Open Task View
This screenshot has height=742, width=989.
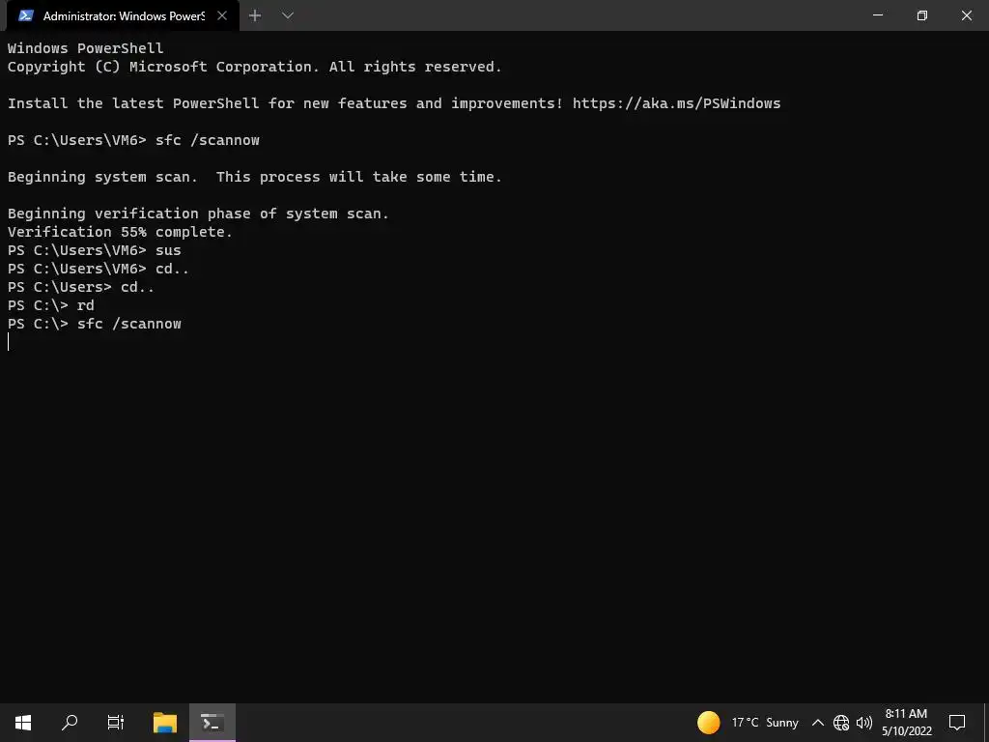coord(116,723)
